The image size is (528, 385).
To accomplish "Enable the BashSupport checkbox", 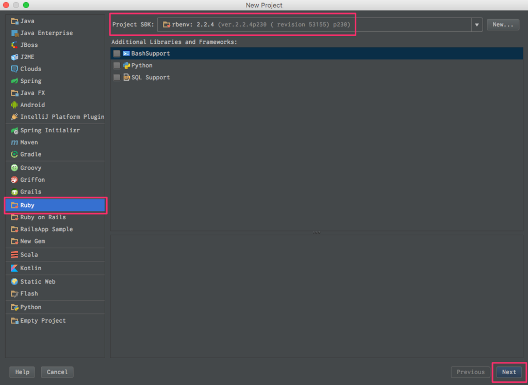I will (117, 54).
